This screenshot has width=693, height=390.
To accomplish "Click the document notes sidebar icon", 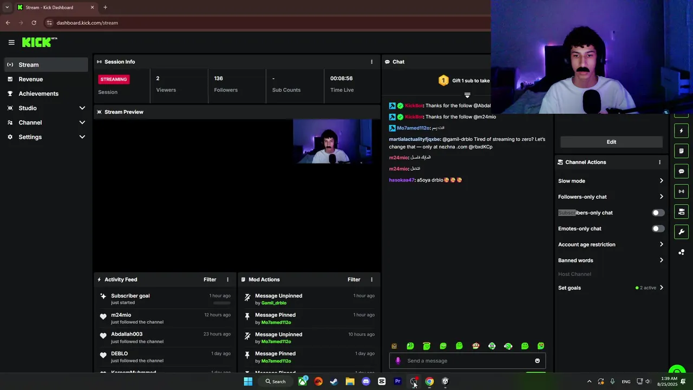I will click(x=681, y=151).
